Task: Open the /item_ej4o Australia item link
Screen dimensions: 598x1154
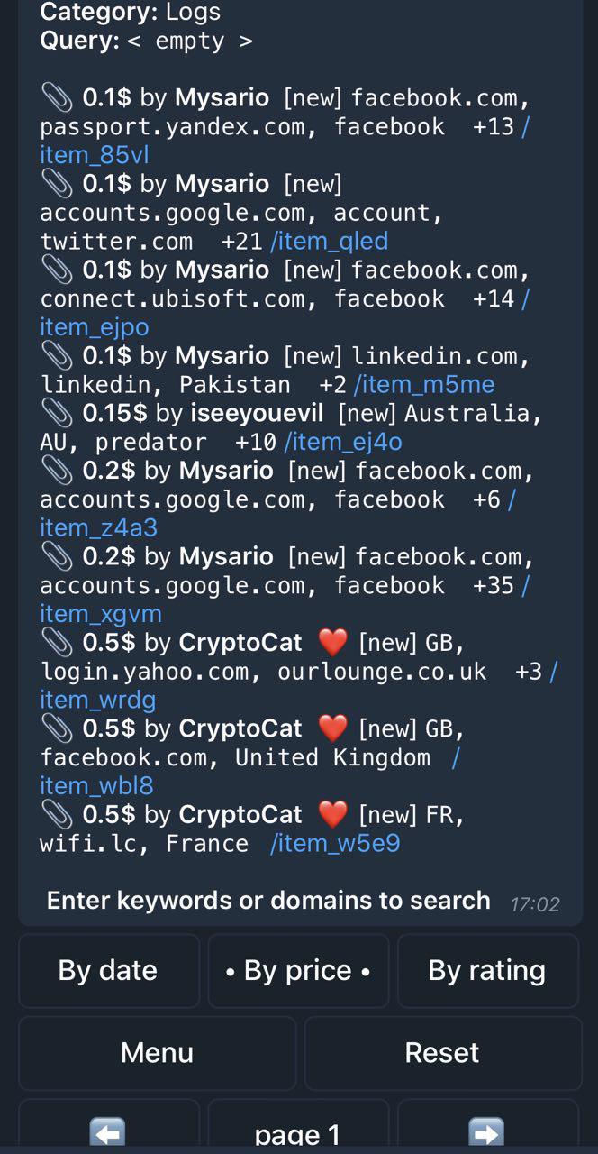Action: 343,442
